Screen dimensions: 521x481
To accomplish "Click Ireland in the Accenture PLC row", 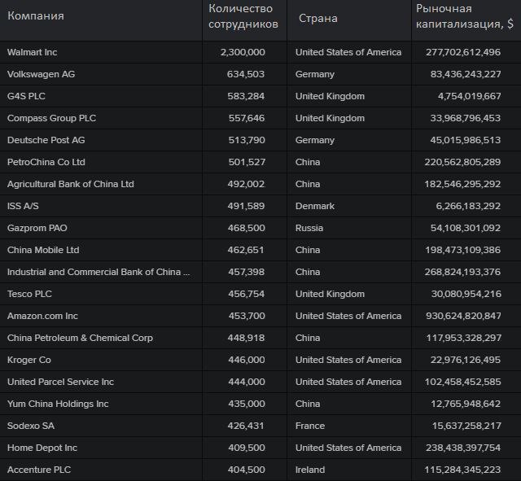I will 310,470.
